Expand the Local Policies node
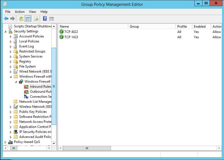 click(x=11, y=42)
